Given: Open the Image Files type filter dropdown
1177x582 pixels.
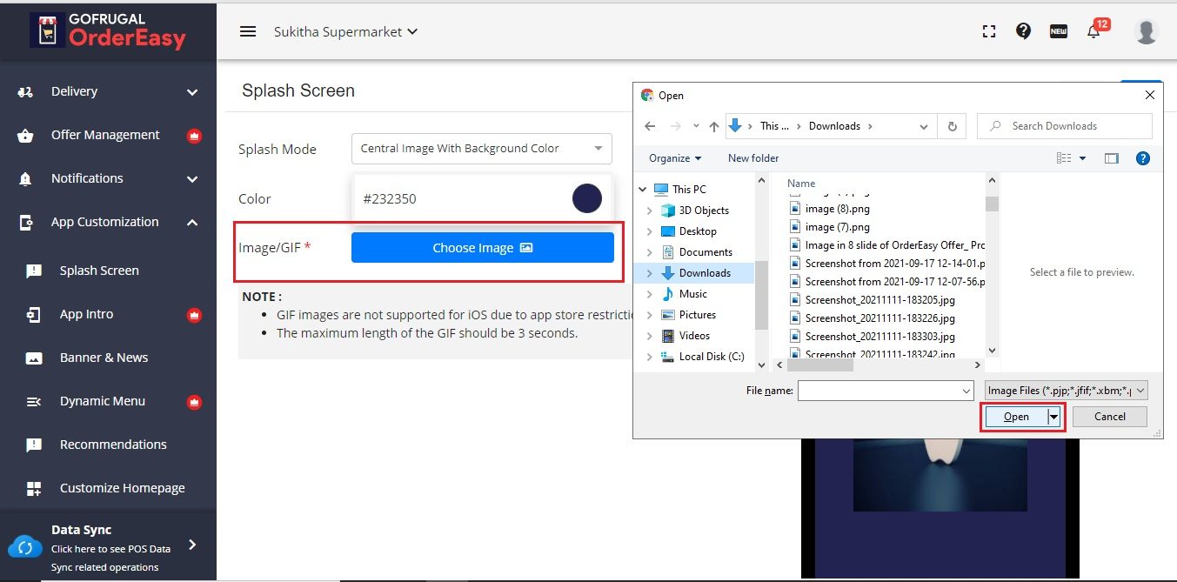Looking at the screenshot, I should pos(1067,391).
